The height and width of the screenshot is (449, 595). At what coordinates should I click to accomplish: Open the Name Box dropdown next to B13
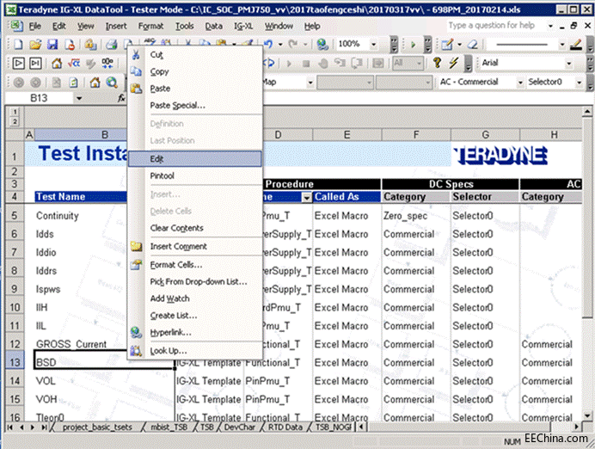(79, 98)
